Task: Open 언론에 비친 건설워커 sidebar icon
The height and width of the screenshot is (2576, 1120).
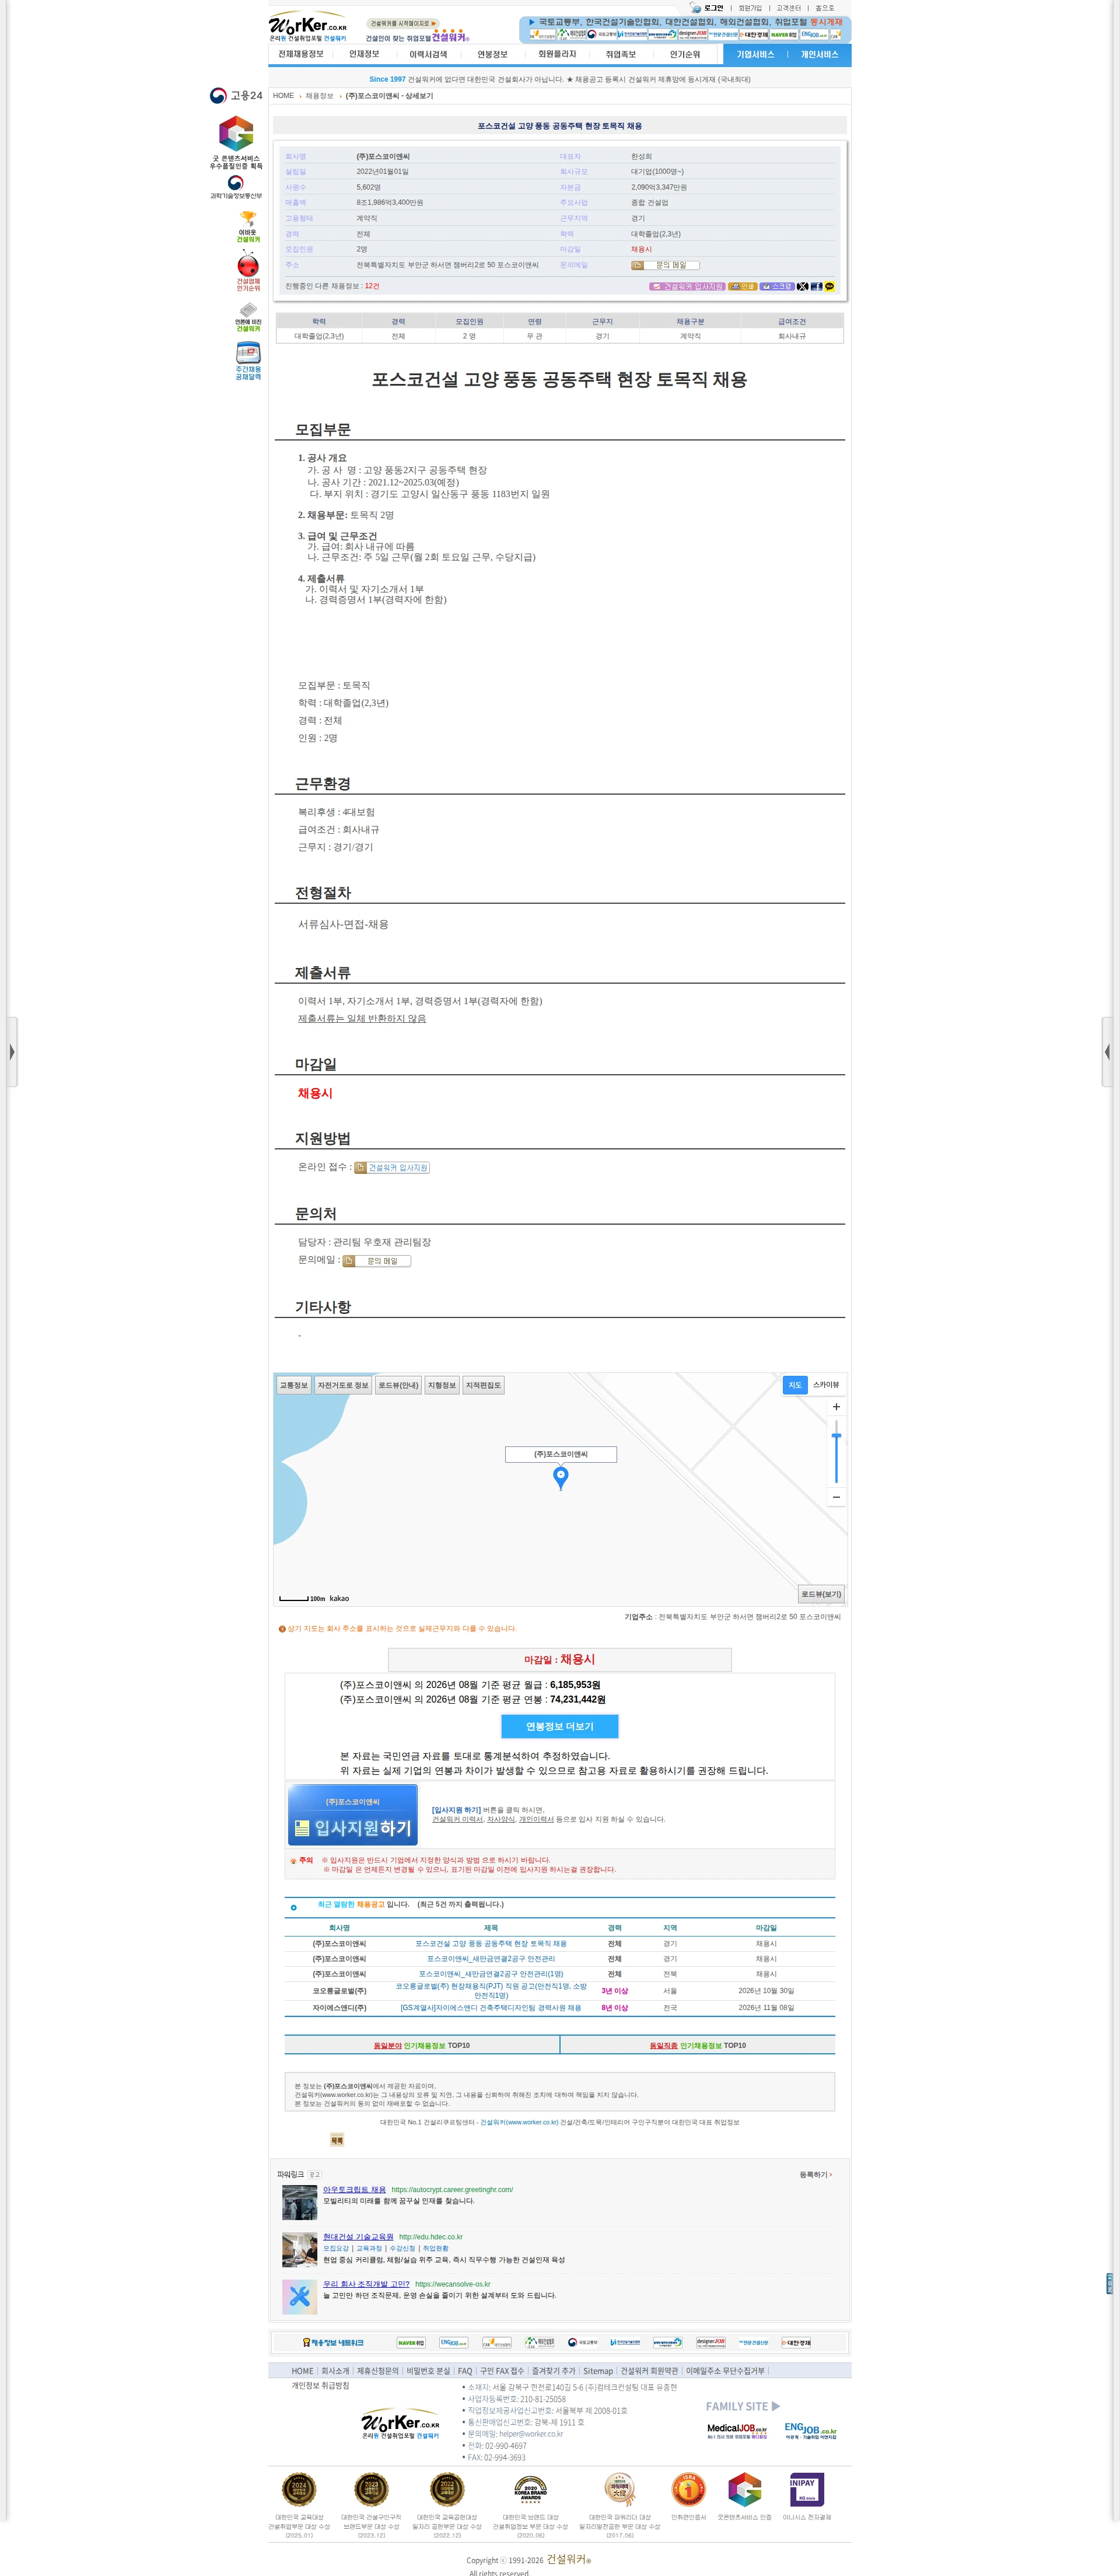Action: coord(248,317)
